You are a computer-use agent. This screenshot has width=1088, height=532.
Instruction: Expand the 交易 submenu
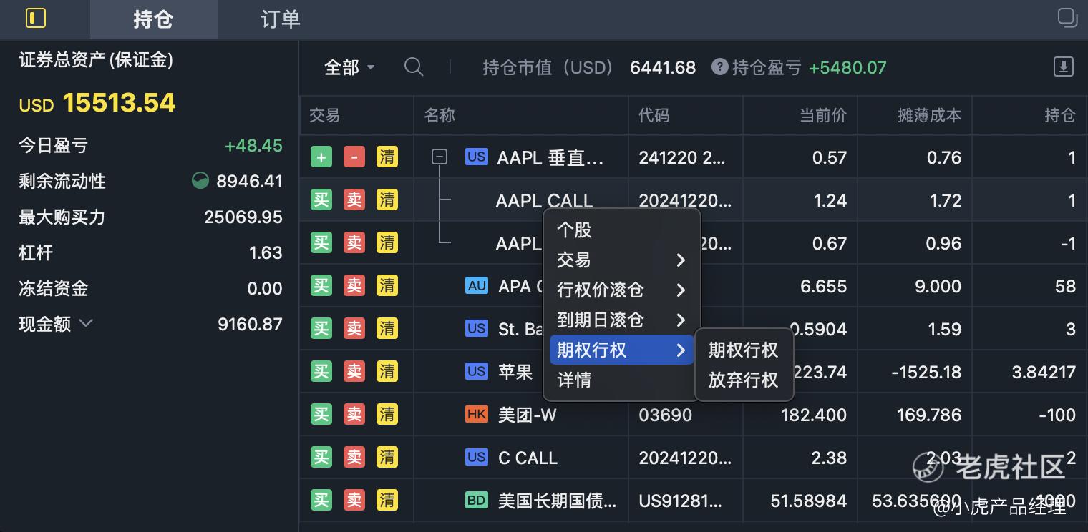pyautogui.click(x=621, y=260)
